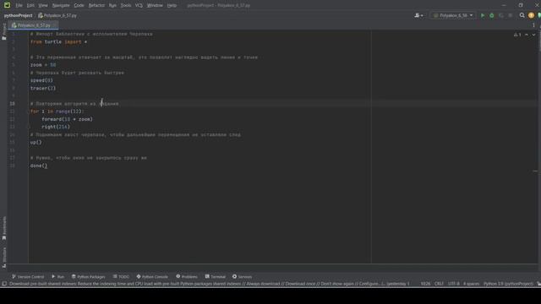
Task: Open the Help menu
Action: pyautogui.click(x=172, y=5)
